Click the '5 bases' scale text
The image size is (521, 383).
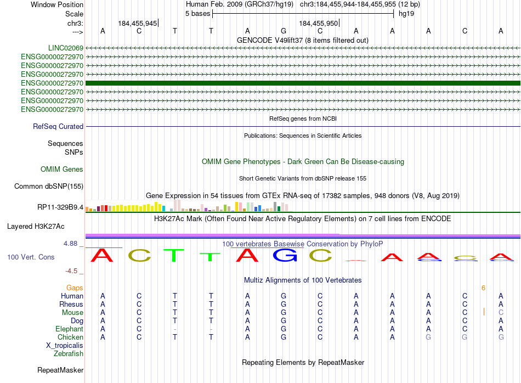pyautogui.click(x=197, y=14)
